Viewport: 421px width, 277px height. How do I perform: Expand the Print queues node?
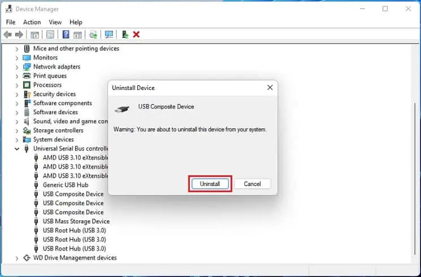point(17,76)
